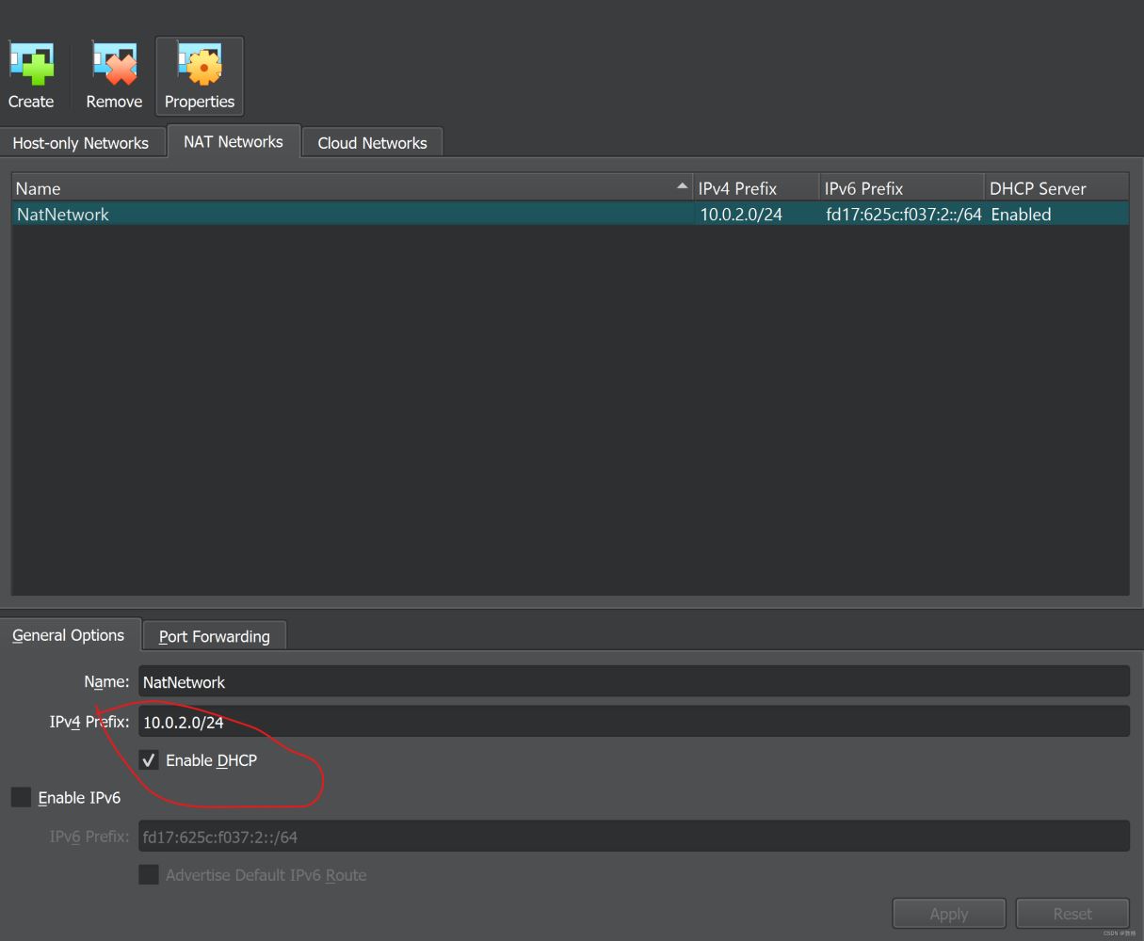Sort list by Name column header
The image size is (1144, 941).
click(348, 188)
